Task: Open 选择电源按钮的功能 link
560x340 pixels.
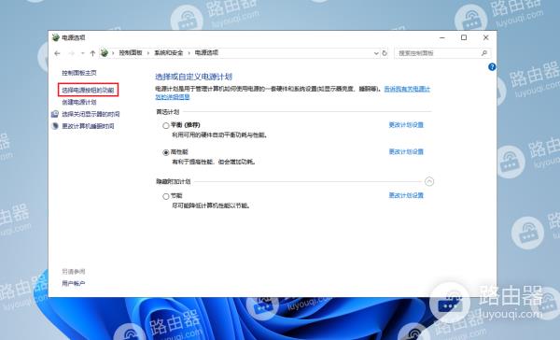Action: point(88,90)
